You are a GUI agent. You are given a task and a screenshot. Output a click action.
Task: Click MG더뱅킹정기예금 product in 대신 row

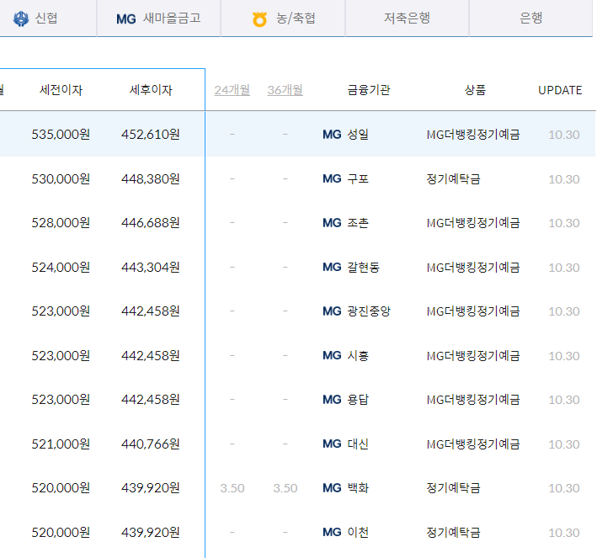tap(473, 444)
